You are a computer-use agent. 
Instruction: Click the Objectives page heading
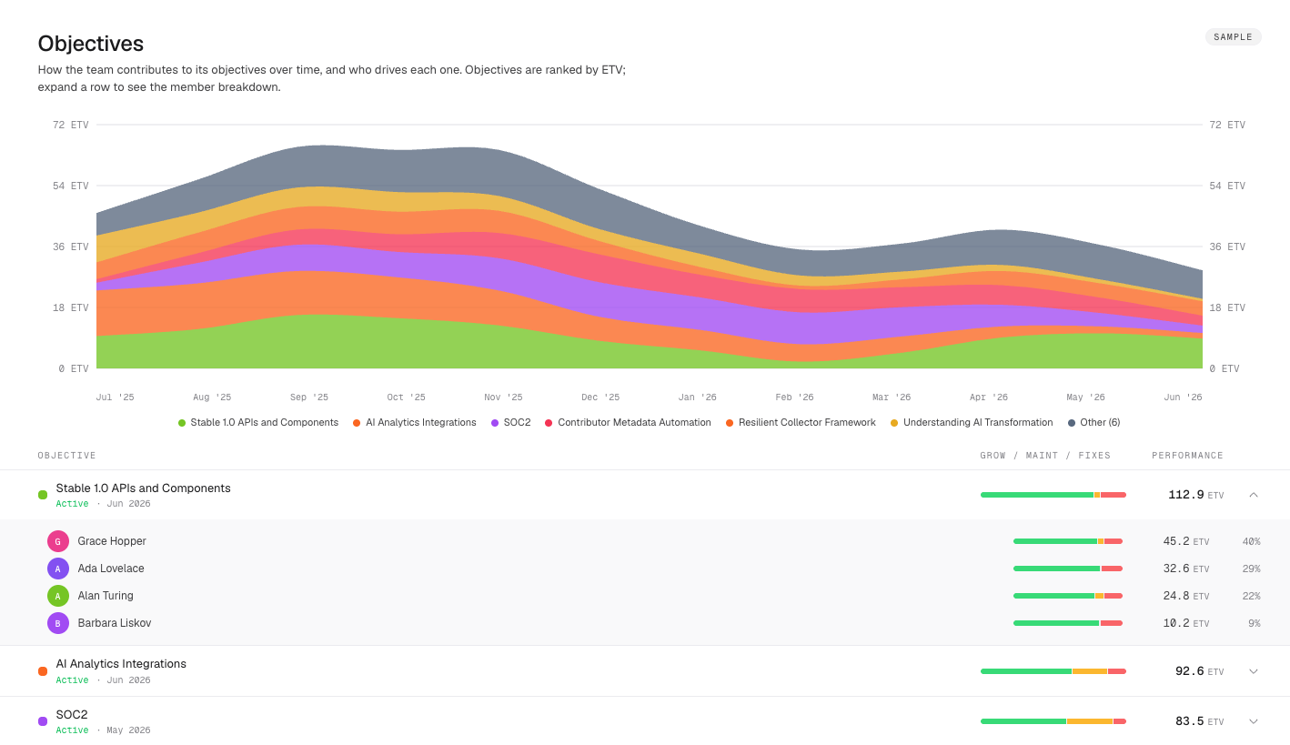(91, 44)
